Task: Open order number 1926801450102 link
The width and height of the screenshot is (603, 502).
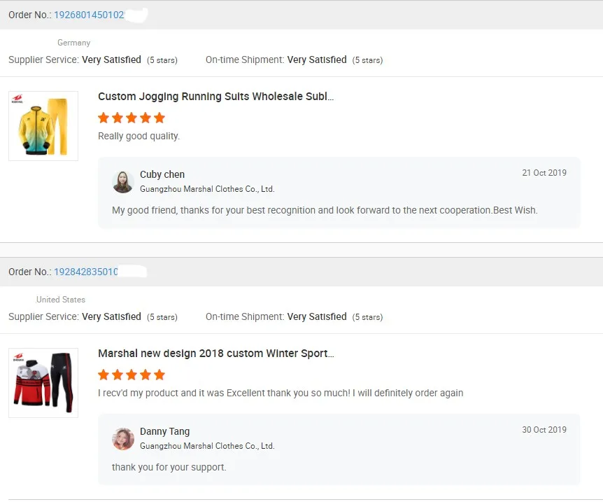Action: pyautogui.click(x=89, y=15)
